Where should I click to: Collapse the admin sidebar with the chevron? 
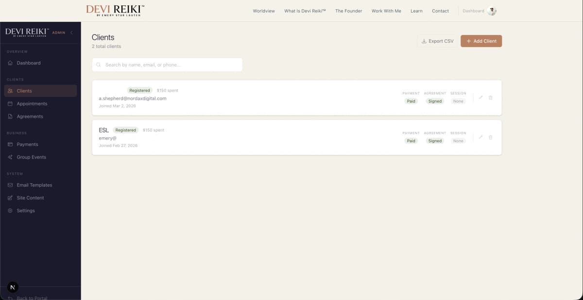pos(72,32)
